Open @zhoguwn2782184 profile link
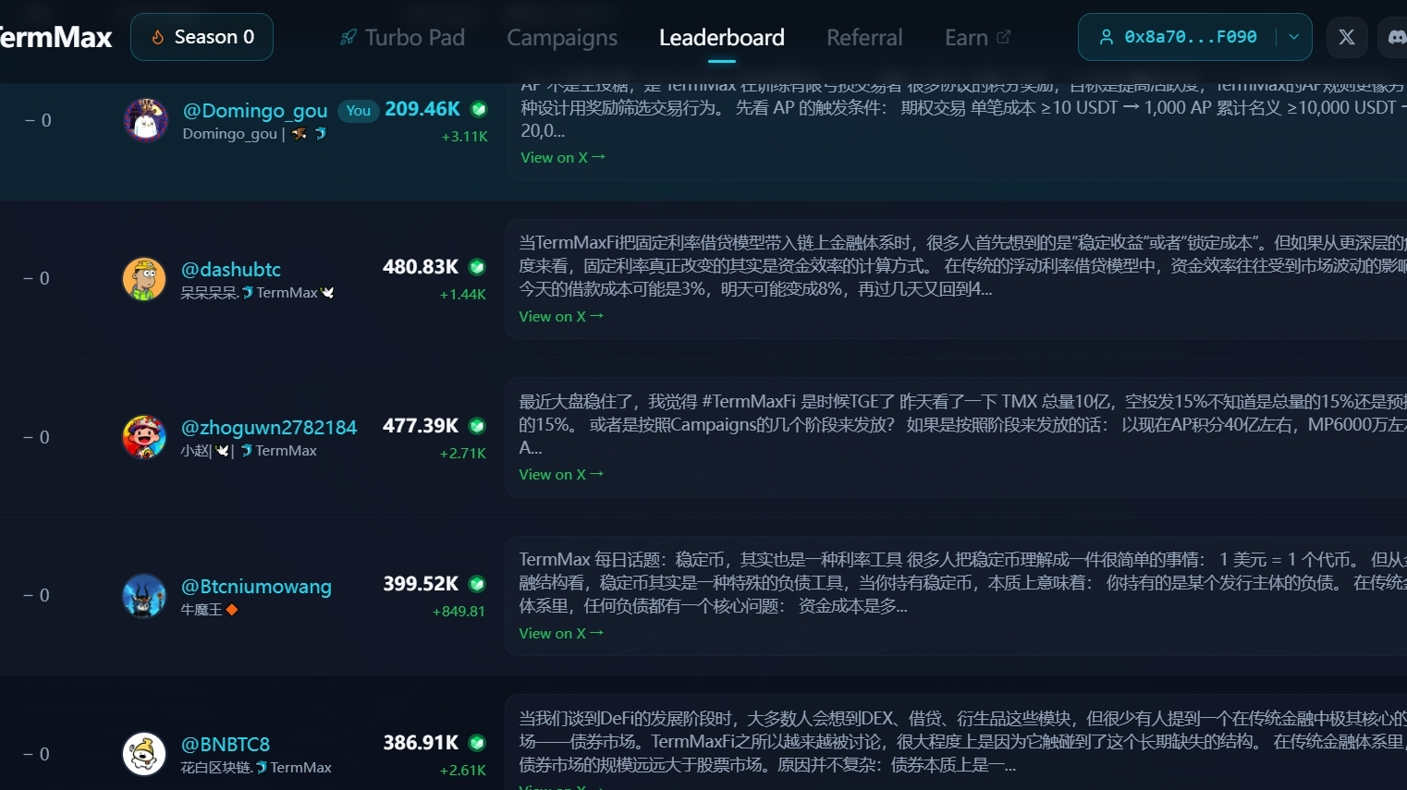 [x=269, y=428]
